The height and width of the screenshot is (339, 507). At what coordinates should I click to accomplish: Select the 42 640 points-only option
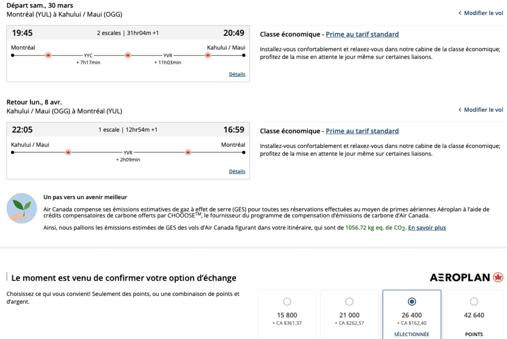tap(474, 302)
